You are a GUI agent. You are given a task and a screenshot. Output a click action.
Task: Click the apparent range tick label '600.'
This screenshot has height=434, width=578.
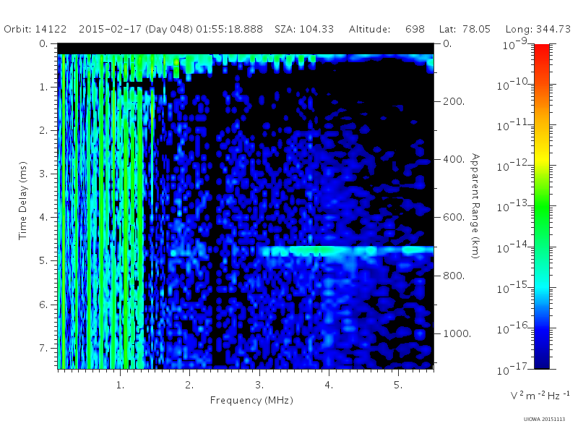click(454, 217)
